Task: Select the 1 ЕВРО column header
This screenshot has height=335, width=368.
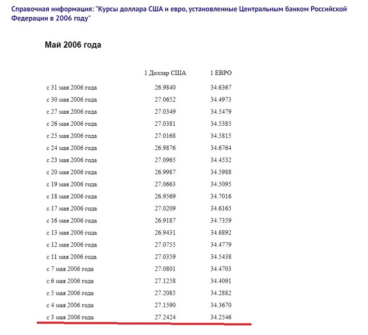Action: (221, 73)
